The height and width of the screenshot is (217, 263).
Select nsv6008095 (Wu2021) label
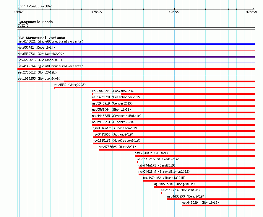coord(151,153)
